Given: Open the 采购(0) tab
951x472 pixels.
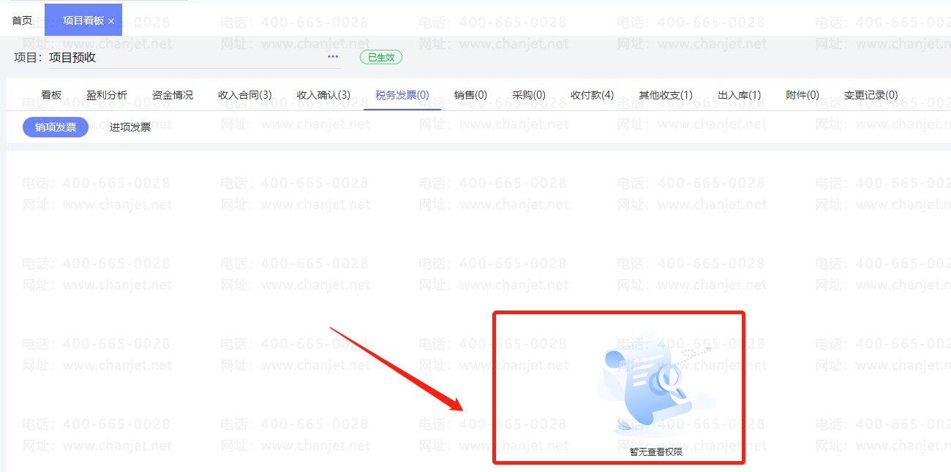Looking at the screenshot, I should [529, 95].
